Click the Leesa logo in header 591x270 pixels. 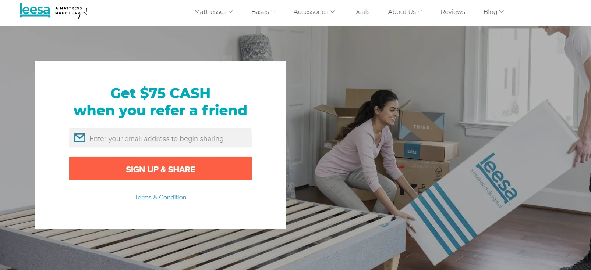(x=35, y=10)
